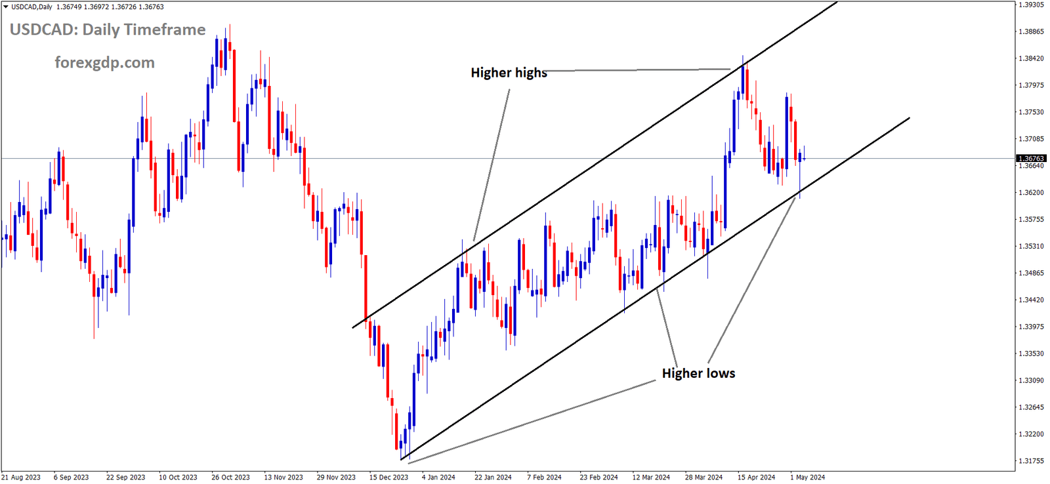Click price level 1.36200 on price scale

click(1031, 193)
